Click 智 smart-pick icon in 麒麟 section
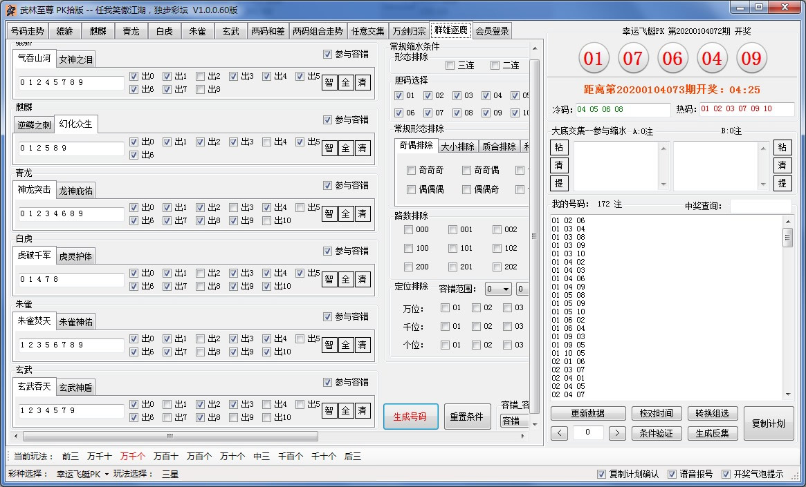The height and width of the screenshot is (487, 806). (329, 148)
